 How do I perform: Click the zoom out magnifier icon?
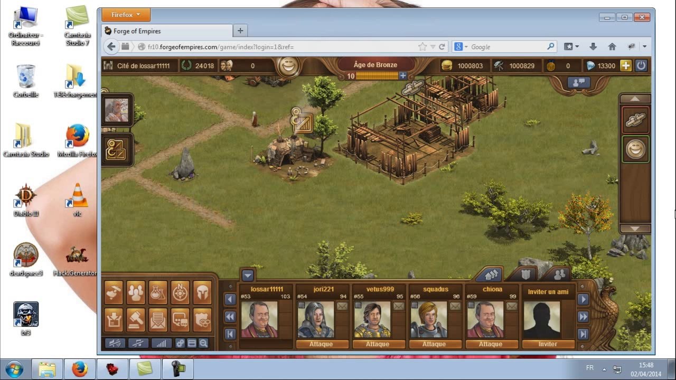coord(203,343)
